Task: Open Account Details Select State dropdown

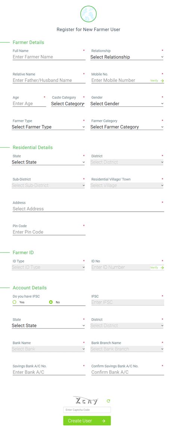Action: click(49, 325)
